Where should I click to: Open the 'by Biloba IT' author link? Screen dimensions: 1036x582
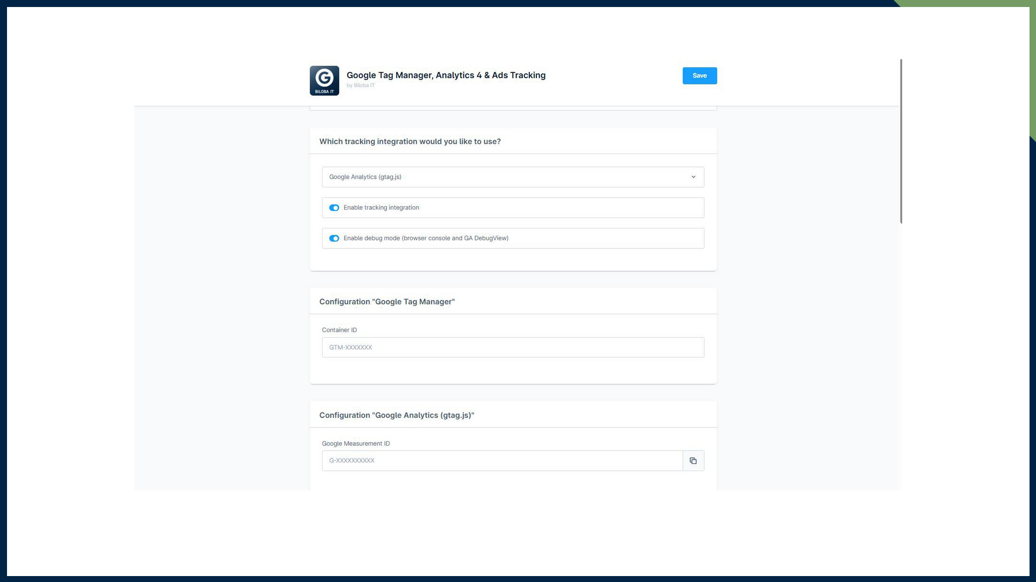click(x=360, y=86)
